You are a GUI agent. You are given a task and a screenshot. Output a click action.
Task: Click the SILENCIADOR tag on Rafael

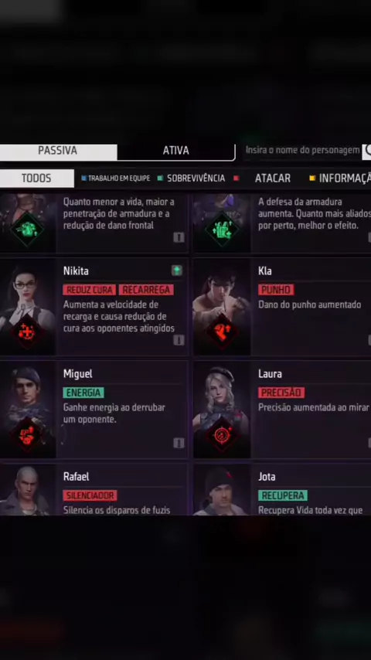tap(90, 495)
